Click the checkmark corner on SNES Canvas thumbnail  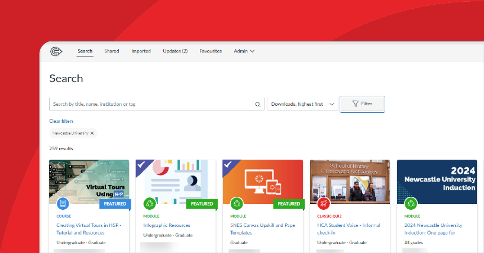click(x=229, y=165)
